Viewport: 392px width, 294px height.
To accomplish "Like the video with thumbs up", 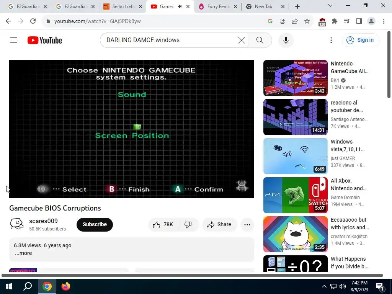I will click(x=163, y=224).
